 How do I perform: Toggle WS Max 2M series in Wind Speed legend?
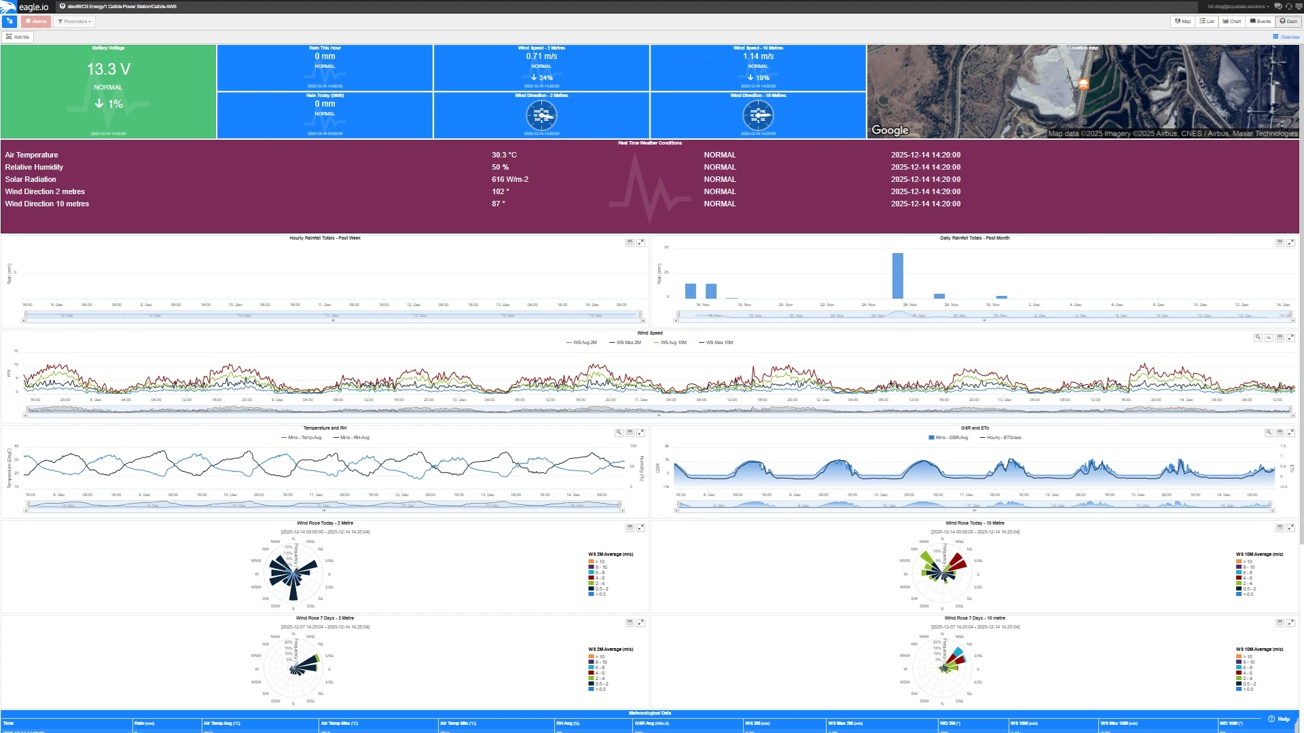625,343
